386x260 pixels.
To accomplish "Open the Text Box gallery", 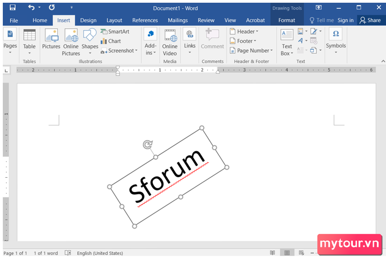I will click(x=287, y=42).
